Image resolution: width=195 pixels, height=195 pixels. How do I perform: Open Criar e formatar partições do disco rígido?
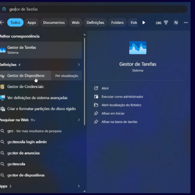41,109
